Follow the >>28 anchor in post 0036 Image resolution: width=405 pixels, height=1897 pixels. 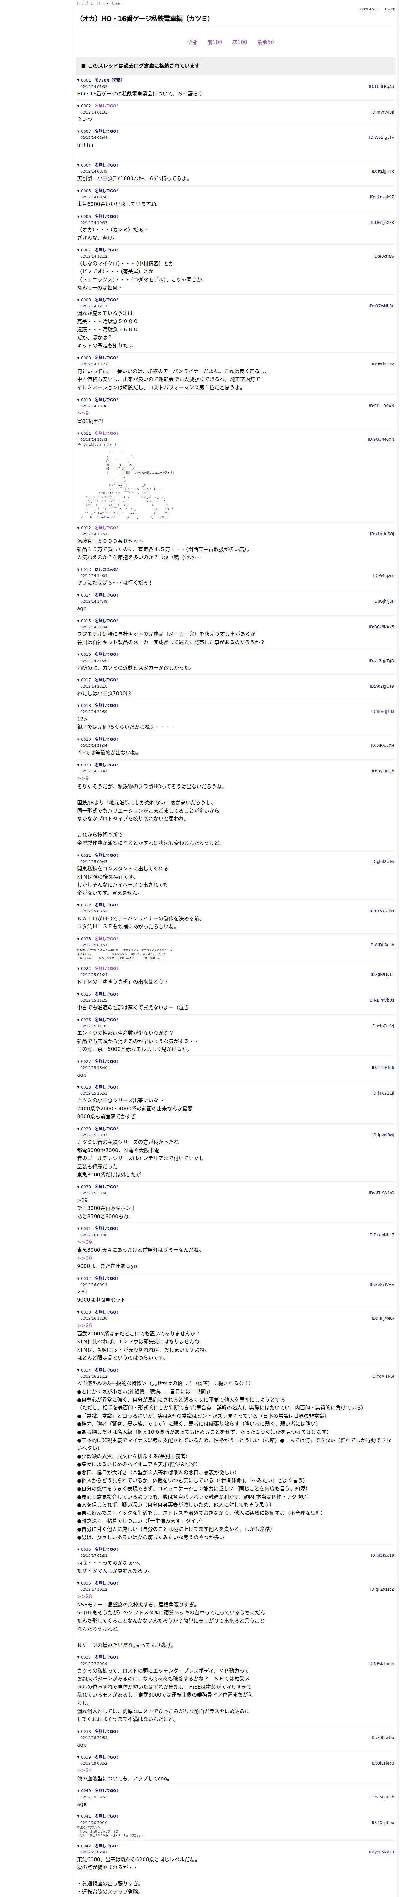[x=85, y=1597]
